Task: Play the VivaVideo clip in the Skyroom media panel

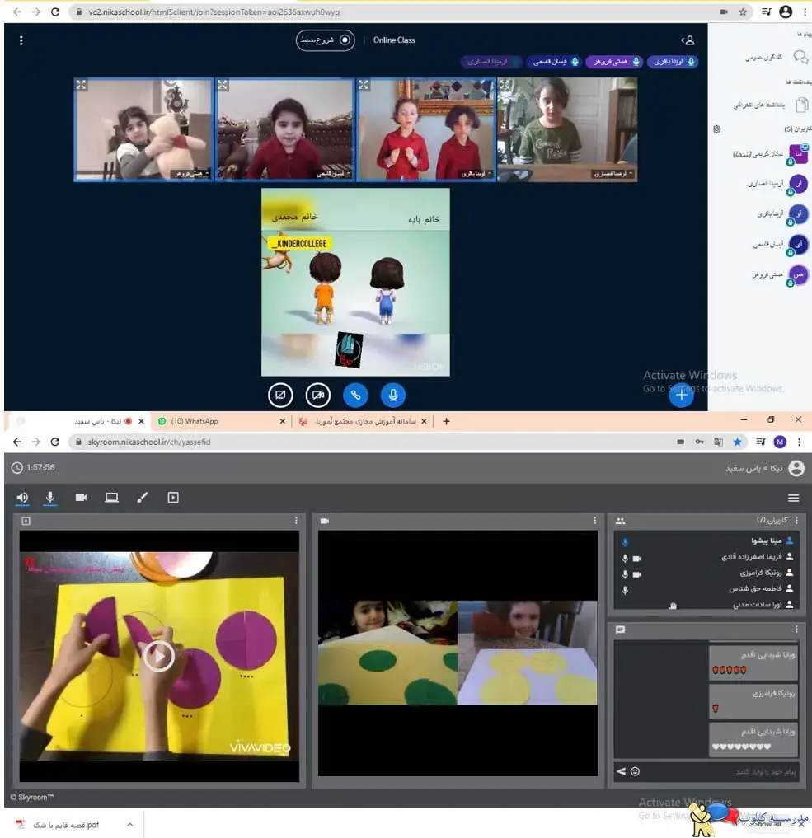Action: coord(159,655)
